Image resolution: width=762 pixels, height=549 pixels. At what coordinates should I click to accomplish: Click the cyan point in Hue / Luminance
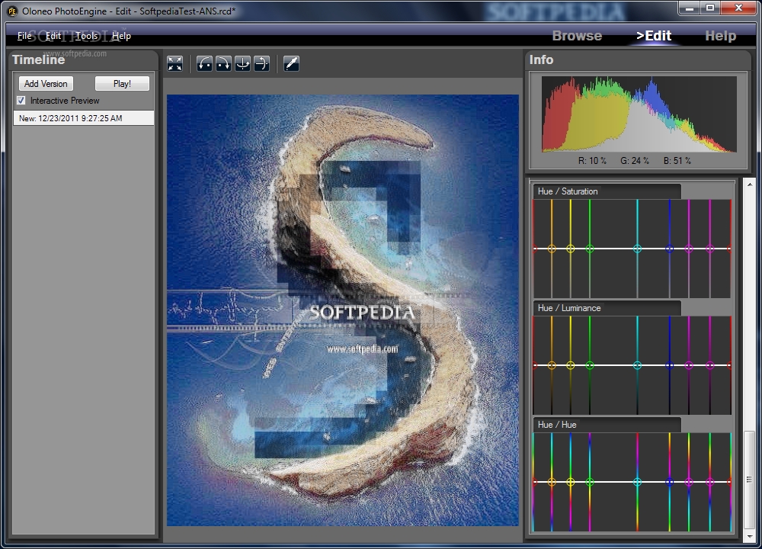637,365
